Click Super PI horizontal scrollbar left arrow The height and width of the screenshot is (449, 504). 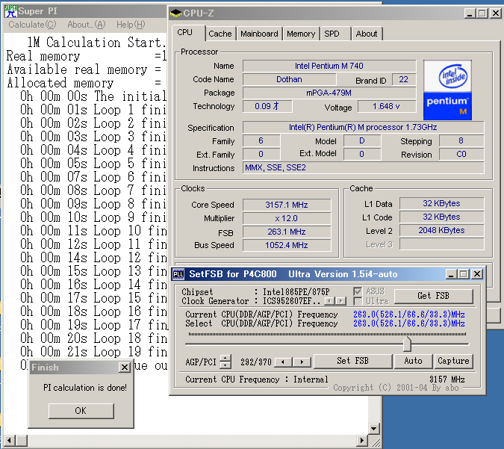9,441
